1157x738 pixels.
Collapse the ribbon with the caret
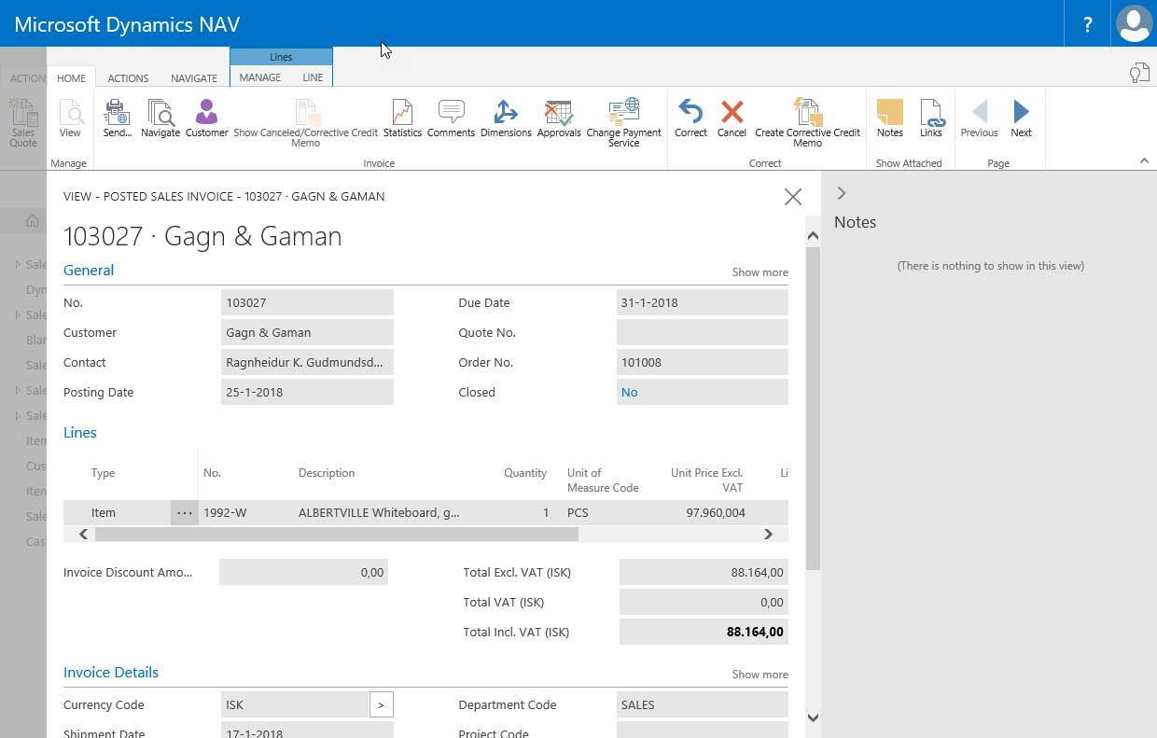point(1144,161)
